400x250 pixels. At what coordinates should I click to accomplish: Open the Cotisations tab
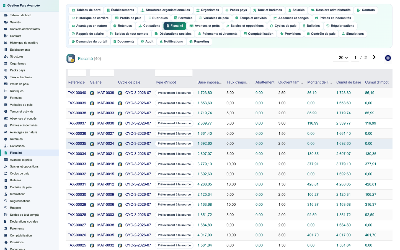pyautogui.click(x=149, y=26)
